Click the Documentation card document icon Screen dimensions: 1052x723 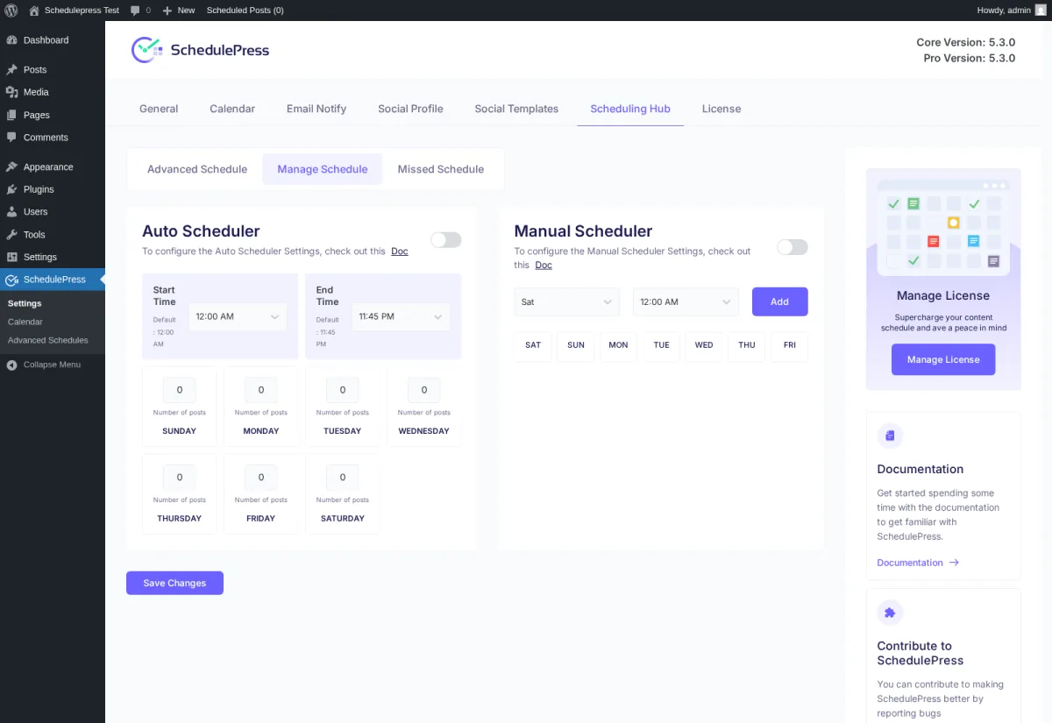[890, 436]
